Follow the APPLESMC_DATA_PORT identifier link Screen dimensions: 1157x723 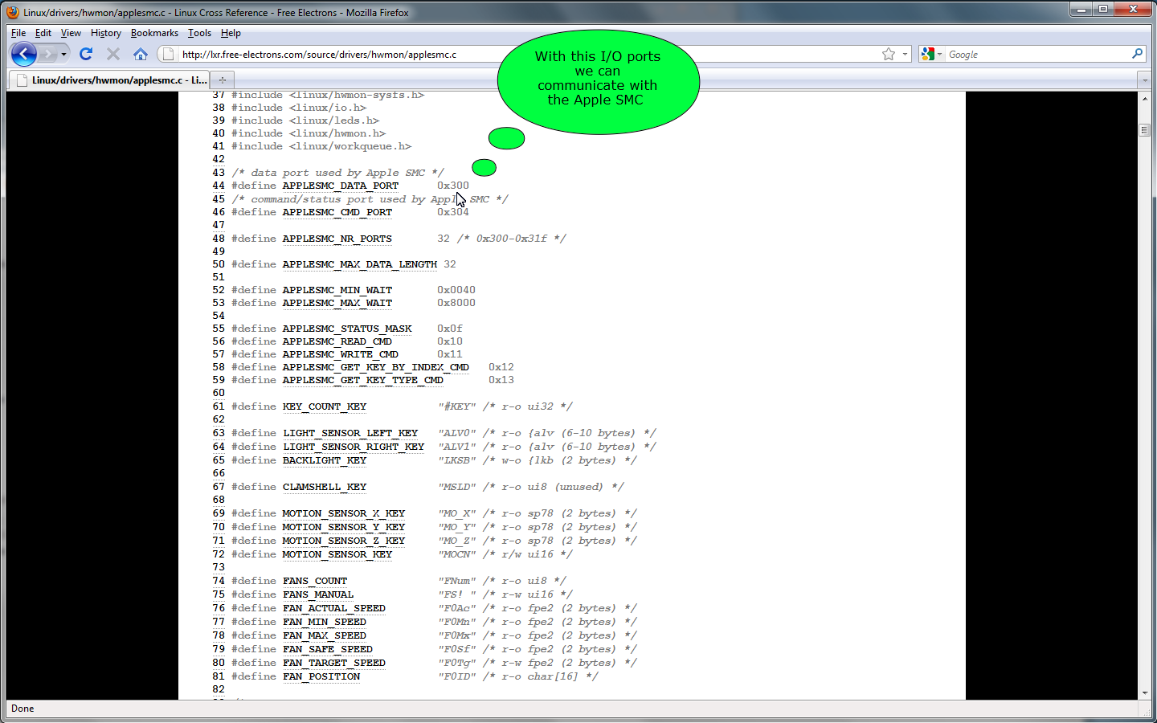point(340,186)
